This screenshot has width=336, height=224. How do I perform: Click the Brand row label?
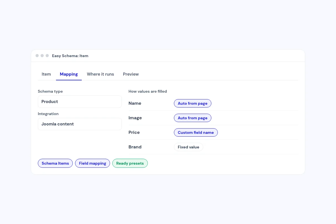point(135,147)
